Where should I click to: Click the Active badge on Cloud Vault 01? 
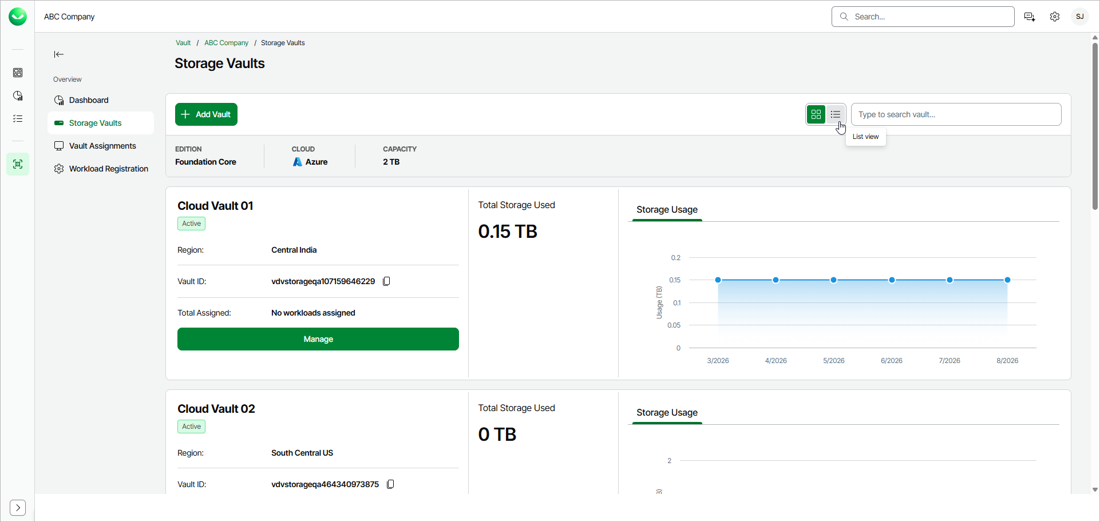(191, 224)
